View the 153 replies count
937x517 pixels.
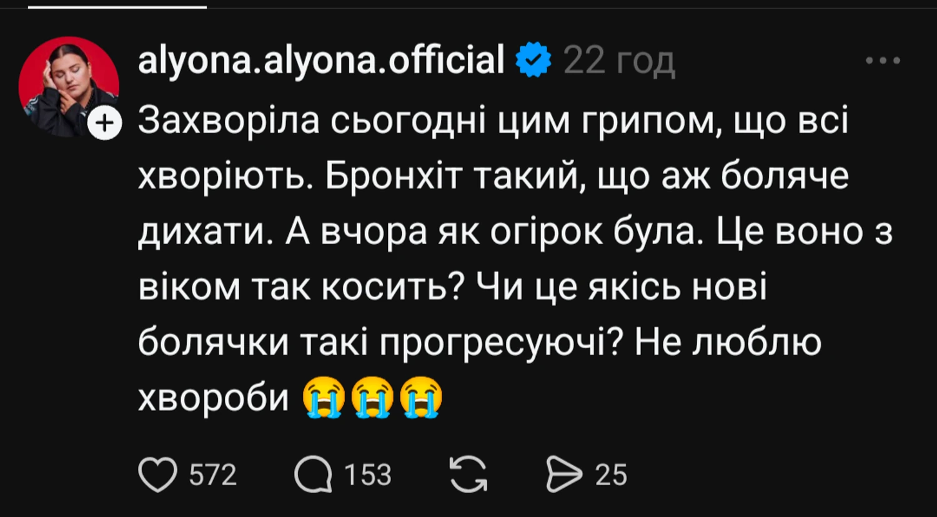(369, 475)
